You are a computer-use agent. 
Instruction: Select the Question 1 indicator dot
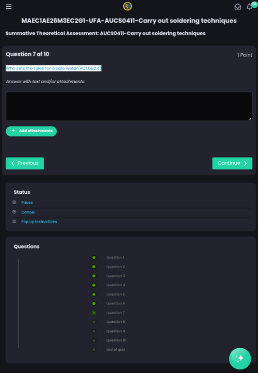coord(94,257)
